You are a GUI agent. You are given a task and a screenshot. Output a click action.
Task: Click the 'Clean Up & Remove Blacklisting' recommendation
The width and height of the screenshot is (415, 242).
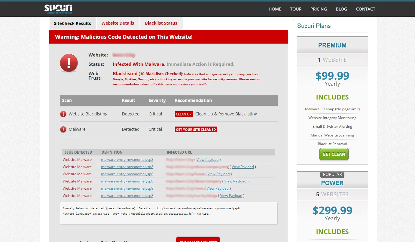pos(226,114)
